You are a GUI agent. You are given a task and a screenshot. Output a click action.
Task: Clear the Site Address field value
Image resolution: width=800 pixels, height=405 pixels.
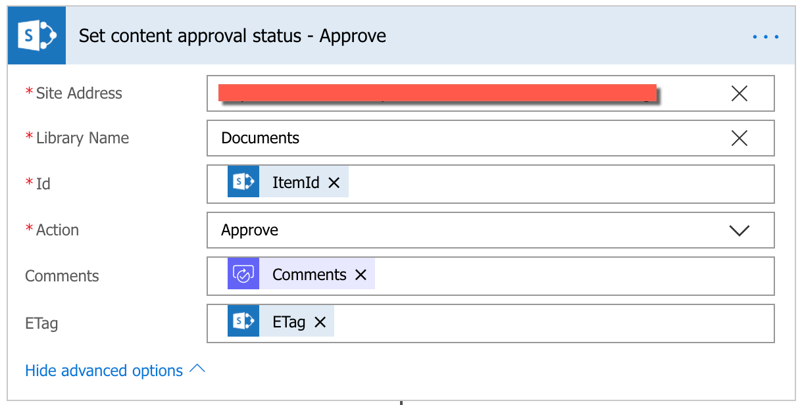click(739, 93)
